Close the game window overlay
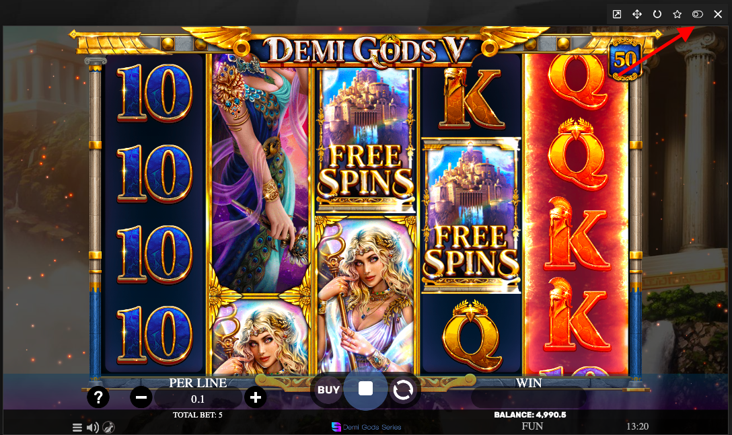The height and width of the screenshot is (435, 732). (718, 14)
